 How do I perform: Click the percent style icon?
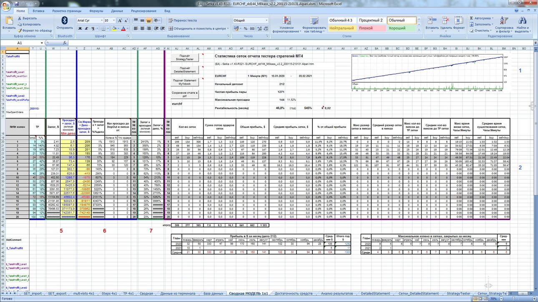pyautogui.click(x=246, y=29)
